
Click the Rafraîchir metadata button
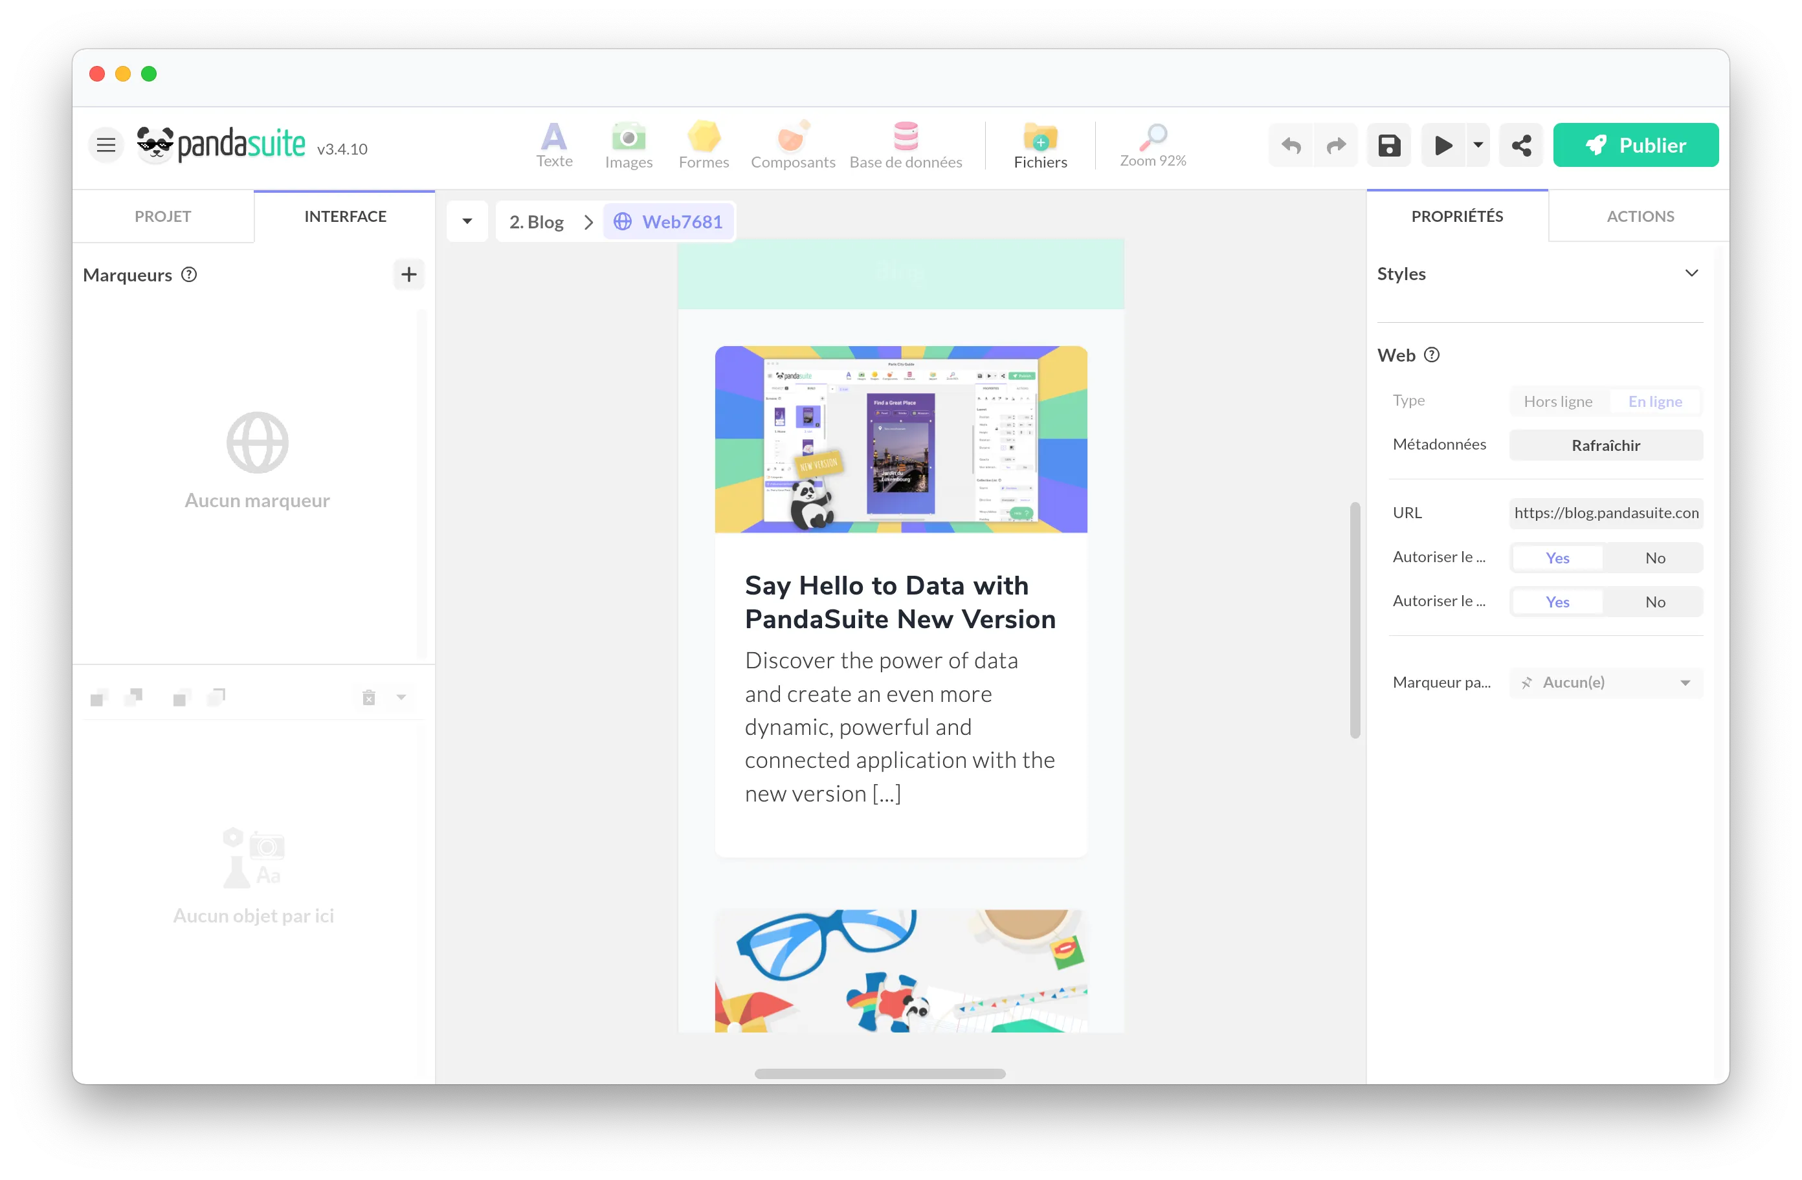pos(1605,445)
